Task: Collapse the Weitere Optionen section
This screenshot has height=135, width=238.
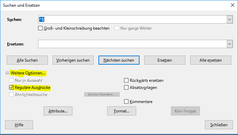Action: tap(7, 73)
